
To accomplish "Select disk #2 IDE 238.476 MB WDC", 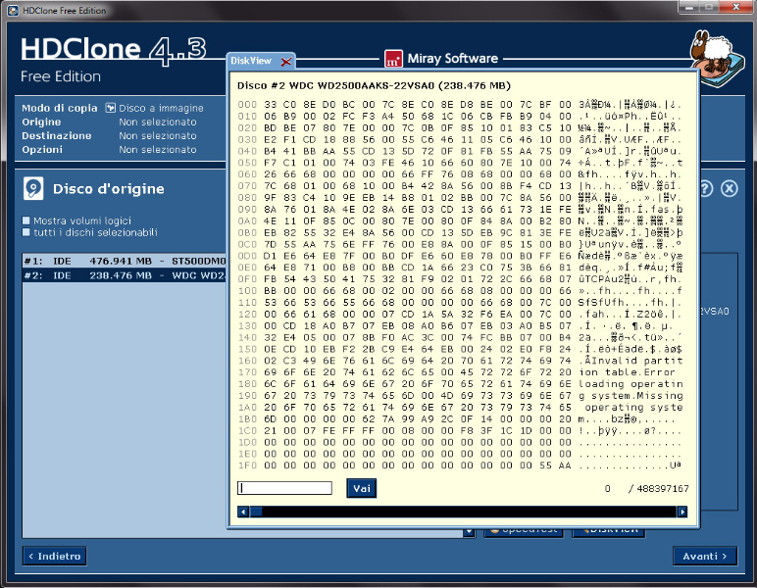I will tap(125, 275).
